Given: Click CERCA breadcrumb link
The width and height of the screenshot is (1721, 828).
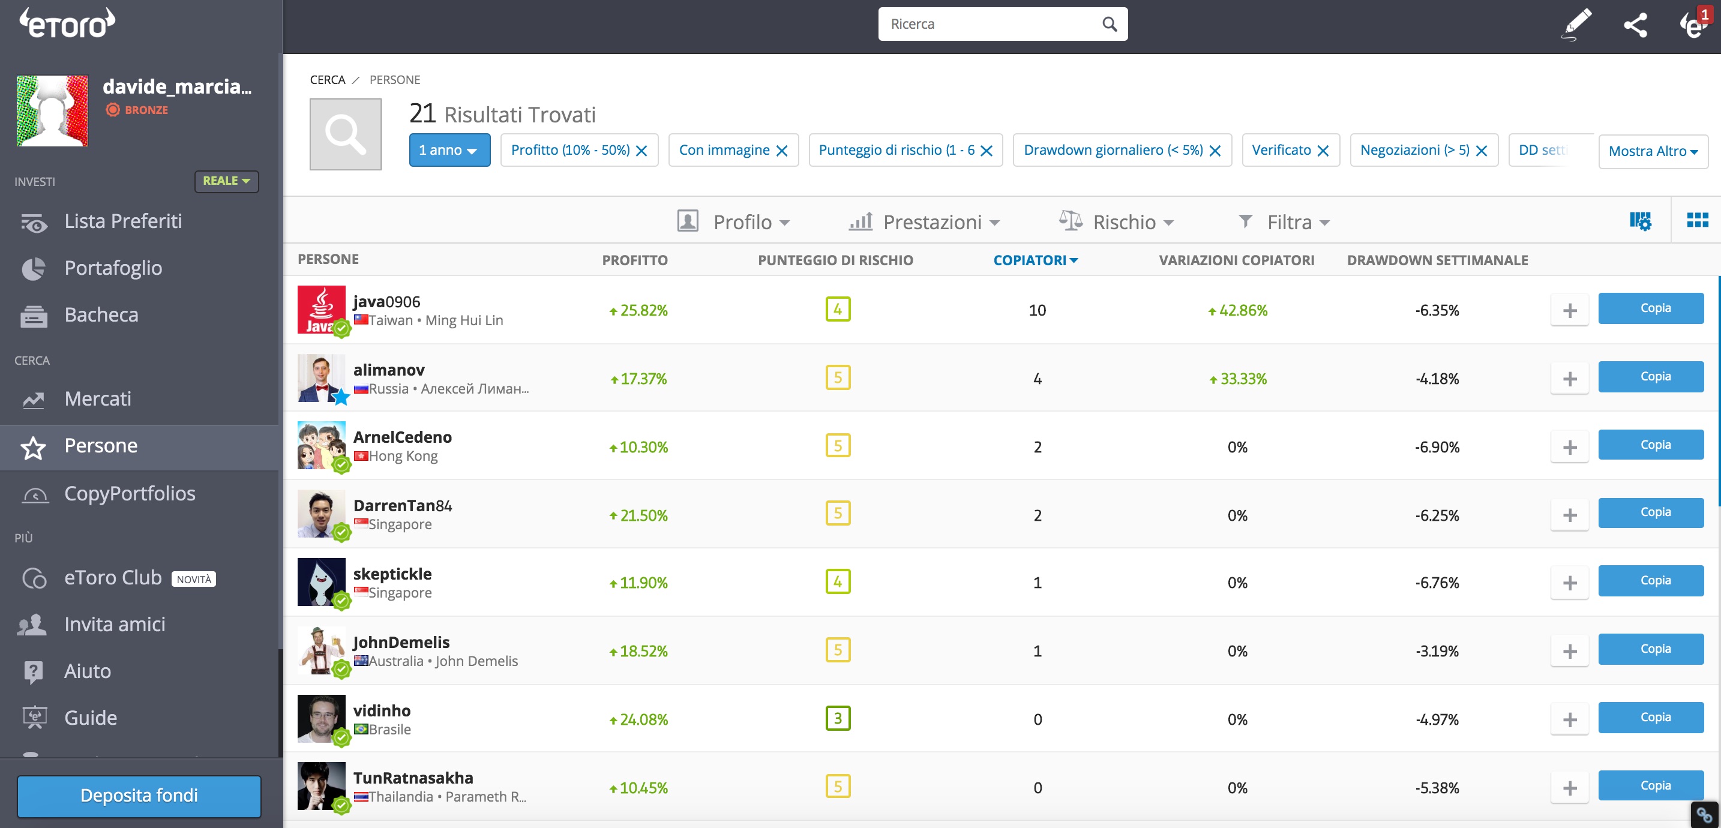Looking at the screenshot, I should tap(328, 80).
